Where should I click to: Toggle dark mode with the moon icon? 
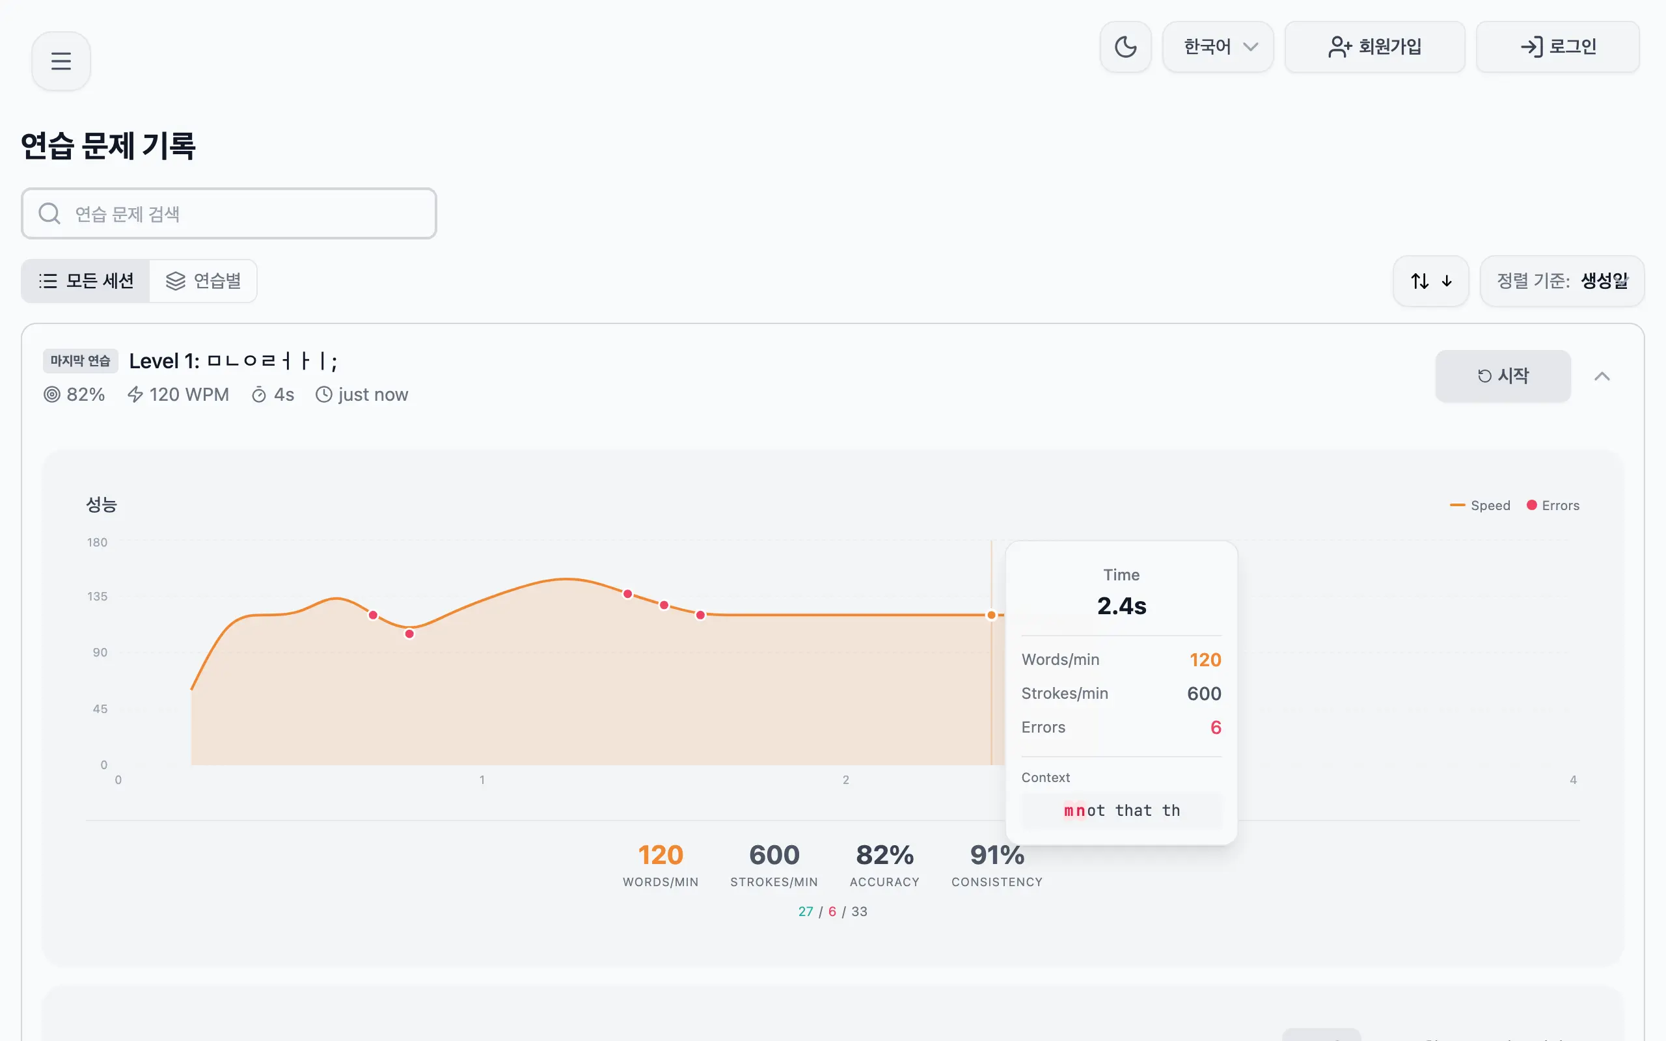(1125, 46)
